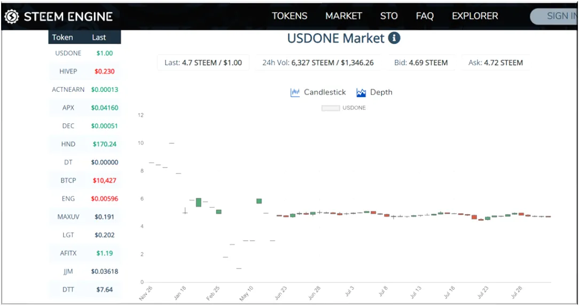Click the Bid 4.69 STEEM box
Screen dimensions: 579x306
[x=421, y=63]
